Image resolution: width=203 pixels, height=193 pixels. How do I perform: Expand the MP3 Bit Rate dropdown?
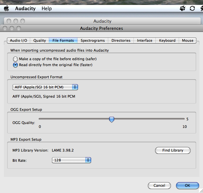pyautogui.click(x=71, y=160)
